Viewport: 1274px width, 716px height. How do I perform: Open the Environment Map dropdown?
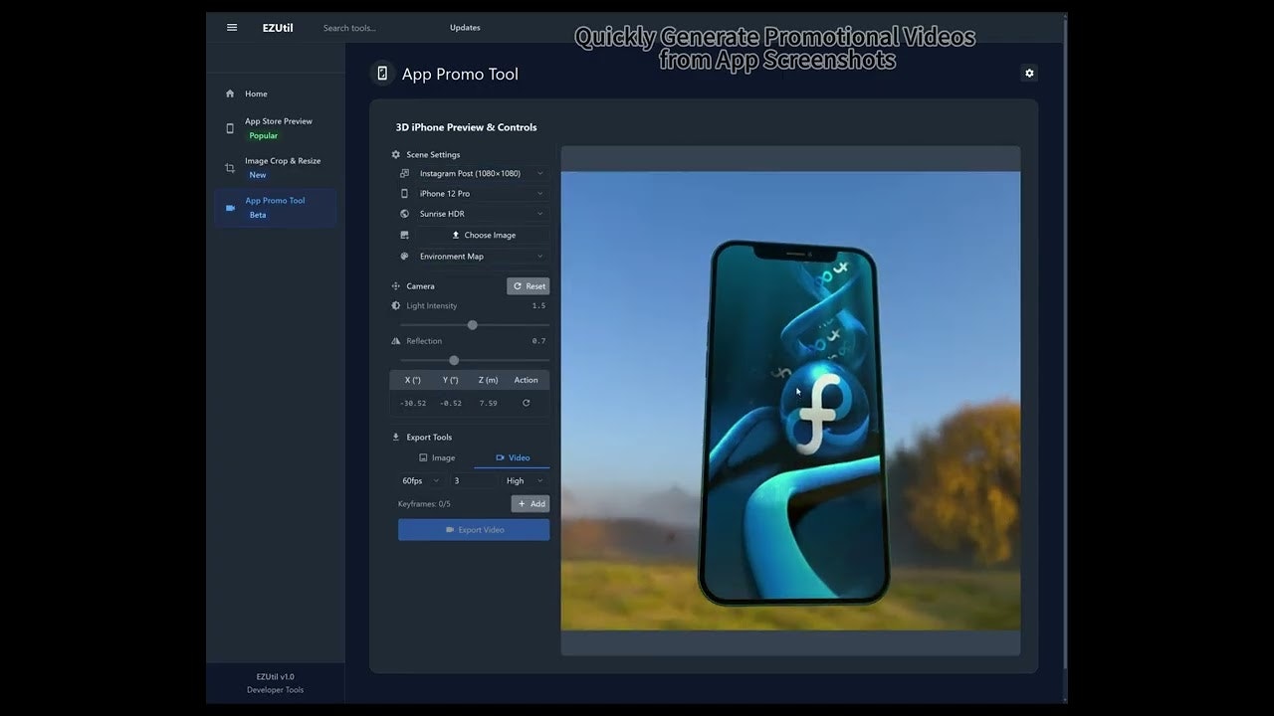click(482, 257)
